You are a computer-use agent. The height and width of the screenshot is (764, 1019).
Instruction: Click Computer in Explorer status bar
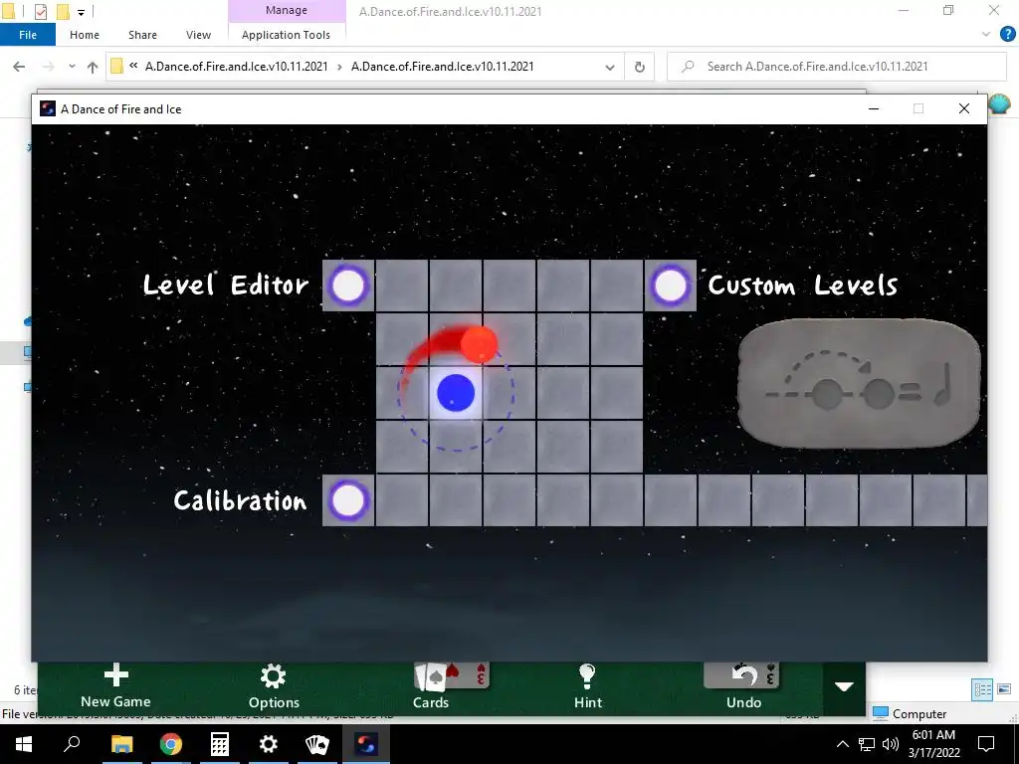point(910,713)
